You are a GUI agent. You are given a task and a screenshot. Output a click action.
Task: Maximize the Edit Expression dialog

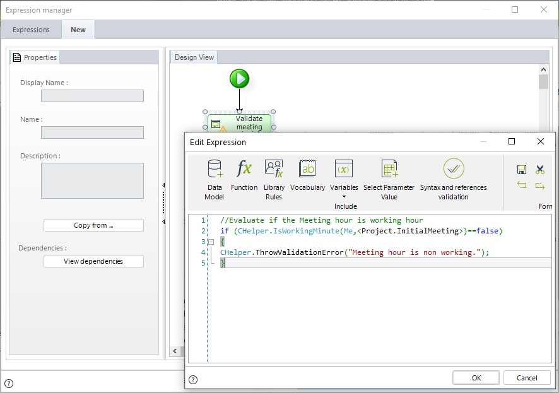click(512, 141)
